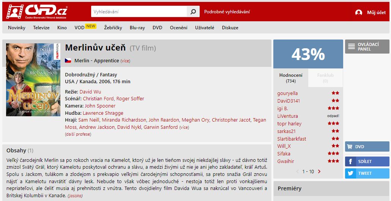Open user Sifaka's profile
Image resolution: width=391 pixels, height=201 pixels.
pyautogui.click(x=284, y=154)
